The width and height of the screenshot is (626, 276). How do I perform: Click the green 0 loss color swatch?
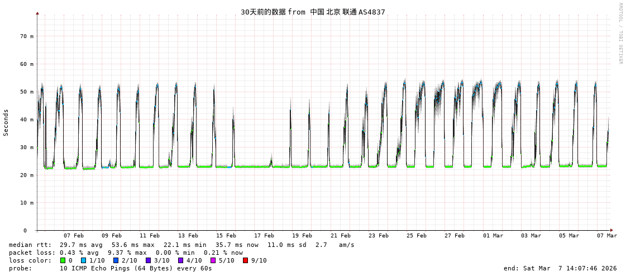point(63,260)
